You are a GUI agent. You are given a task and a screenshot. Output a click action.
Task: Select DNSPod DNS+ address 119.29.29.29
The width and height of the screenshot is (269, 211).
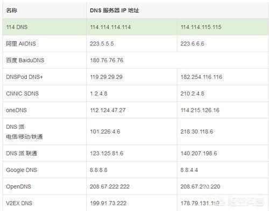pos(106,77)
